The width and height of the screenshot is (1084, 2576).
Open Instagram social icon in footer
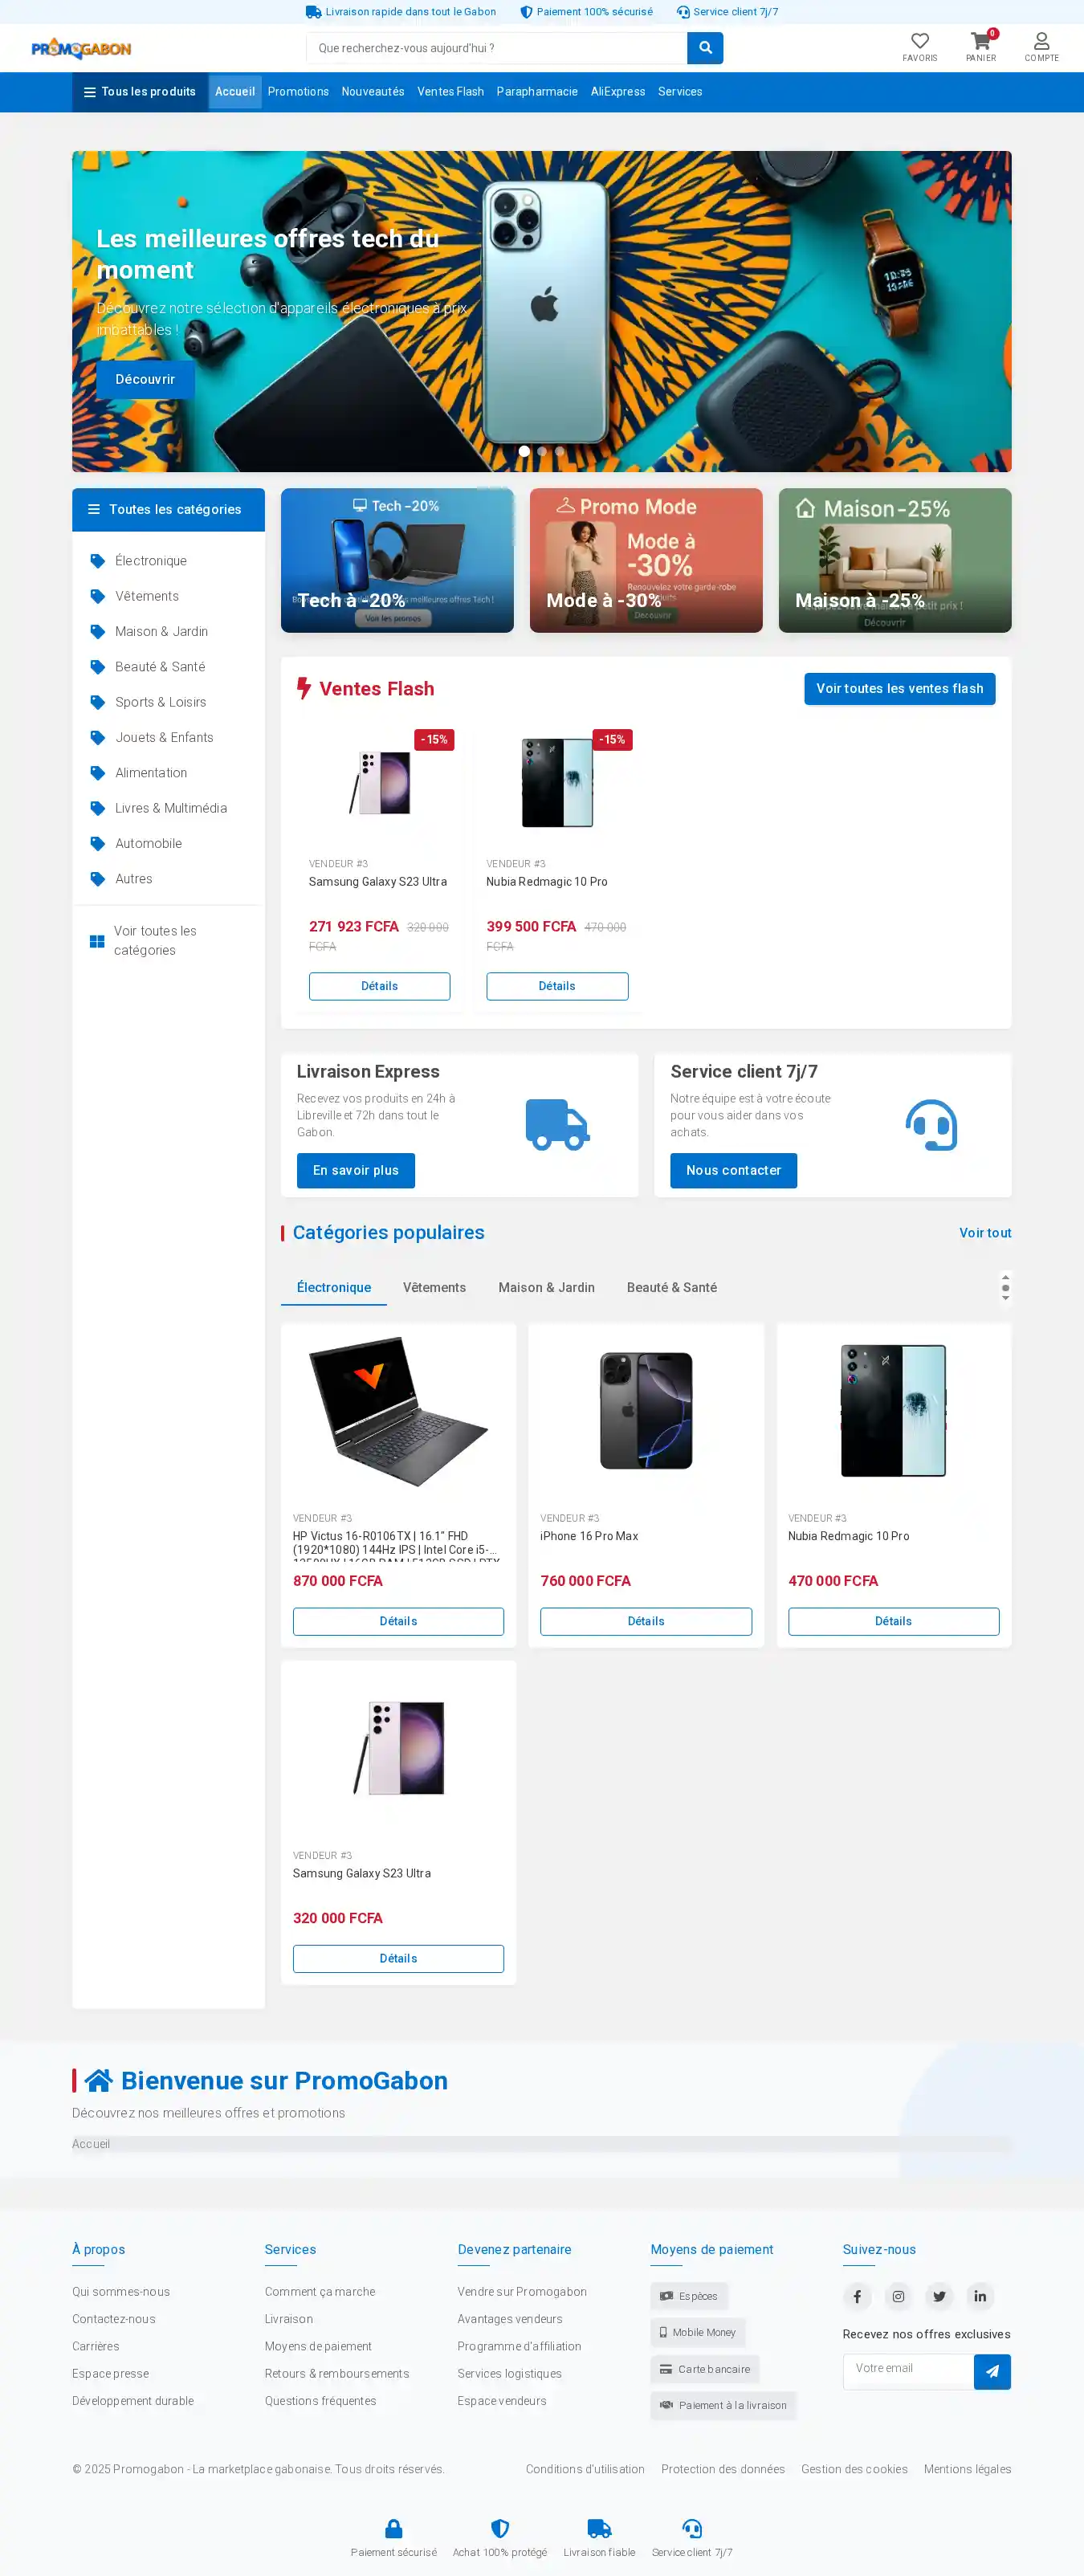(898, 2296)
